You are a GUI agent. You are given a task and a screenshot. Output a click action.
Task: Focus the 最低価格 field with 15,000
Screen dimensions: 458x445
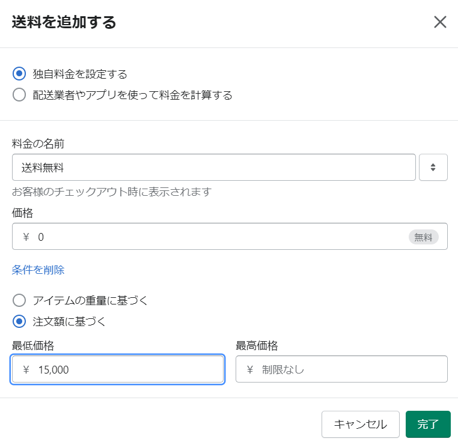click(118, 369)
